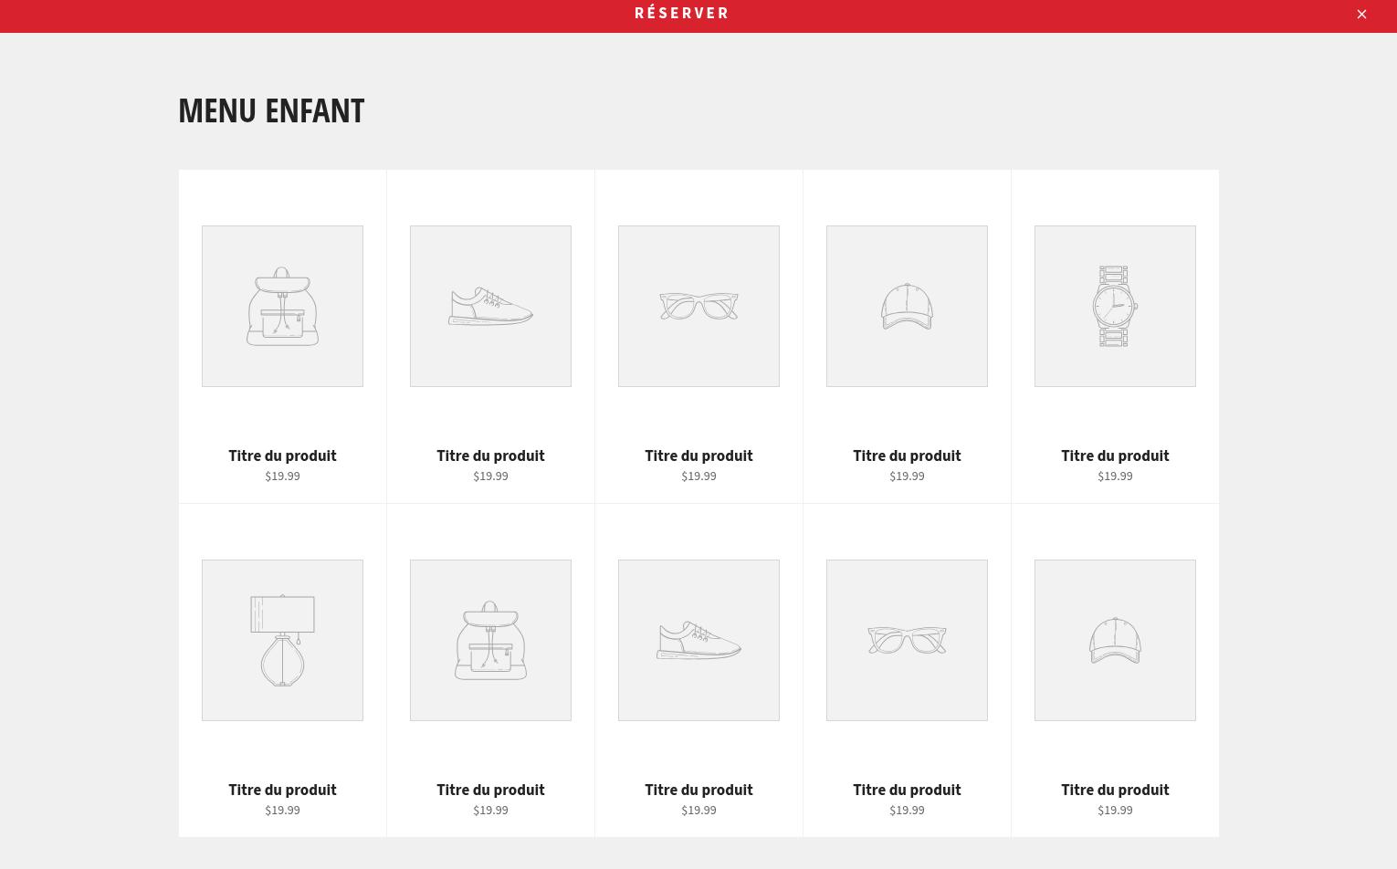Click the $19.99 price under the top-row sunglasses
1397x869 pixels.
698,476
